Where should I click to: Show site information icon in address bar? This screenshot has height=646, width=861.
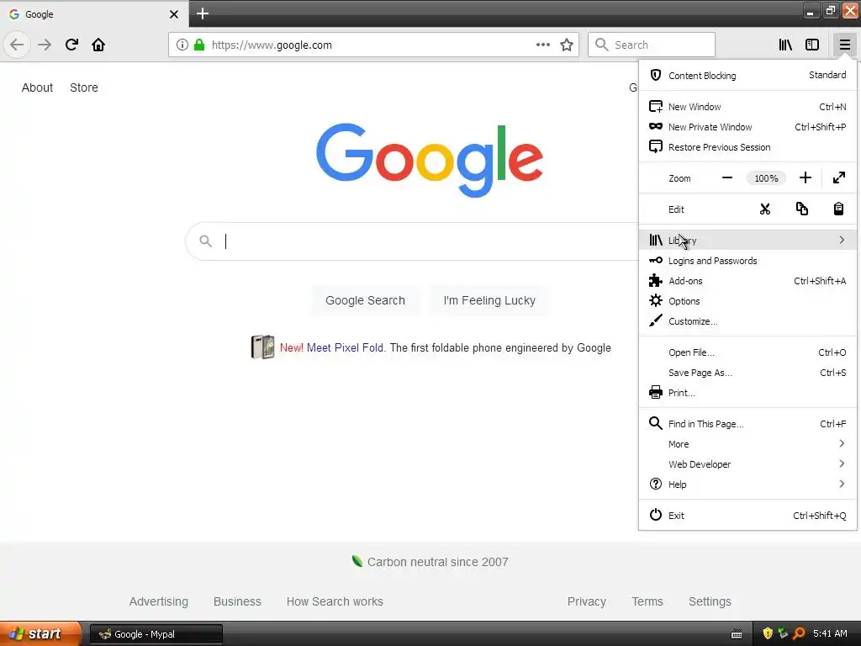[x=182, y=45]
